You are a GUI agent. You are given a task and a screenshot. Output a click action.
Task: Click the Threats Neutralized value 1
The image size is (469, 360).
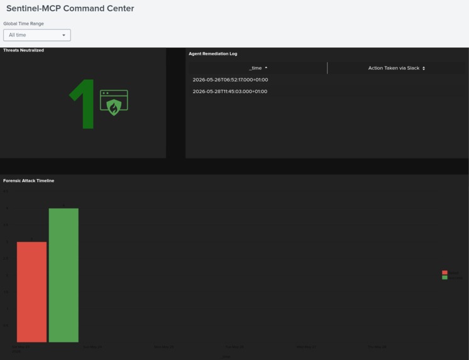(82, 104)
